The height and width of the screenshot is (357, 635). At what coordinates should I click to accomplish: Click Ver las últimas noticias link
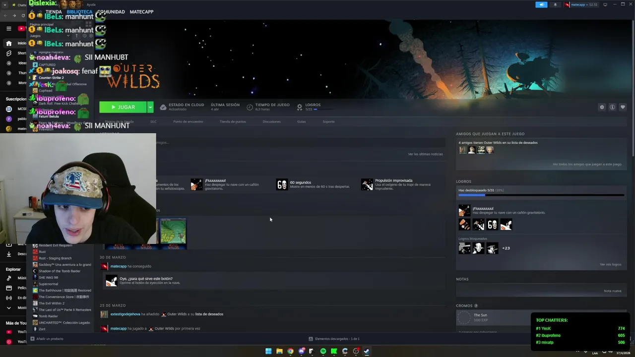pyautogui.click(x=425, y=154)
